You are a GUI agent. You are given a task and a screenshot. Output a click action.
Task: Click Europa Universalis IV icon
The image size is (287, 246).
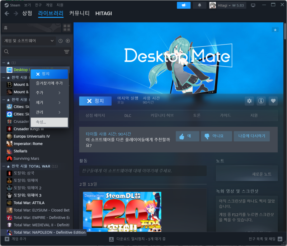tap(9, 136)
